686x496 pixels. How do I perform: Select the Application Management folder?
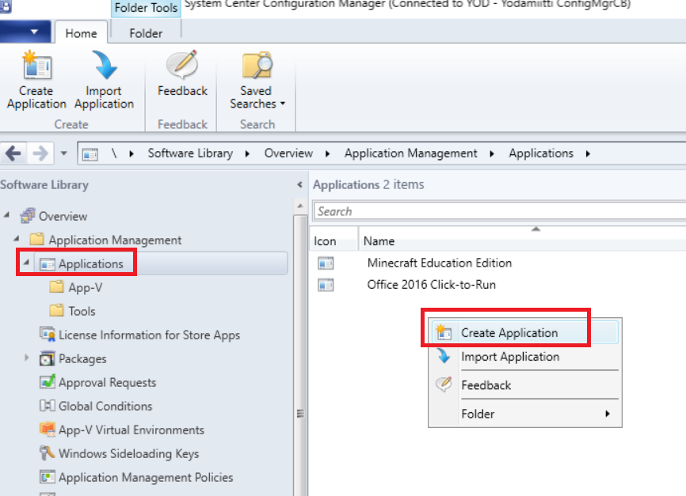coord(105,240)
